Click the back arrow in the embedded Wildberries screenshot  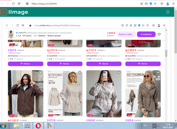point(7,26)
